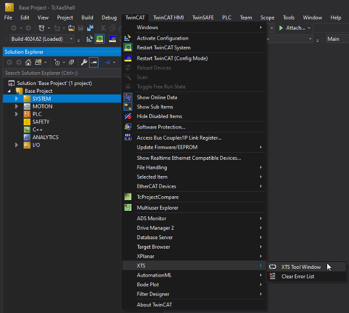This screenshot has height=313, width=349.
Task: Open the XPlanar submenu
Action: [x=194, y=257]
